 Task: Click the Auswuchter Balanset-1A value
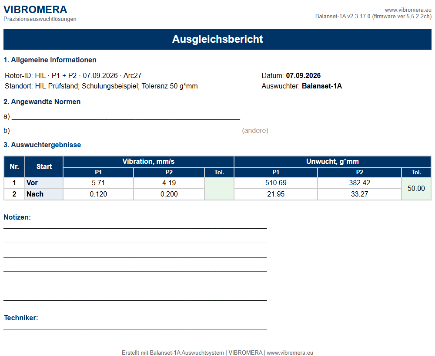click(322, 86)
